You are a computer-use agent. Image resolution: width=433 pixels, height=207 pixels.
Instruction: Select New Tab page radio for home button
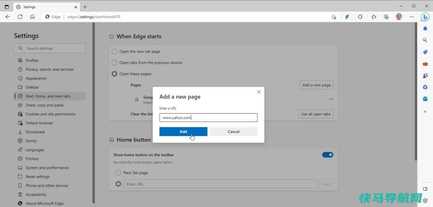coord(118,173)
